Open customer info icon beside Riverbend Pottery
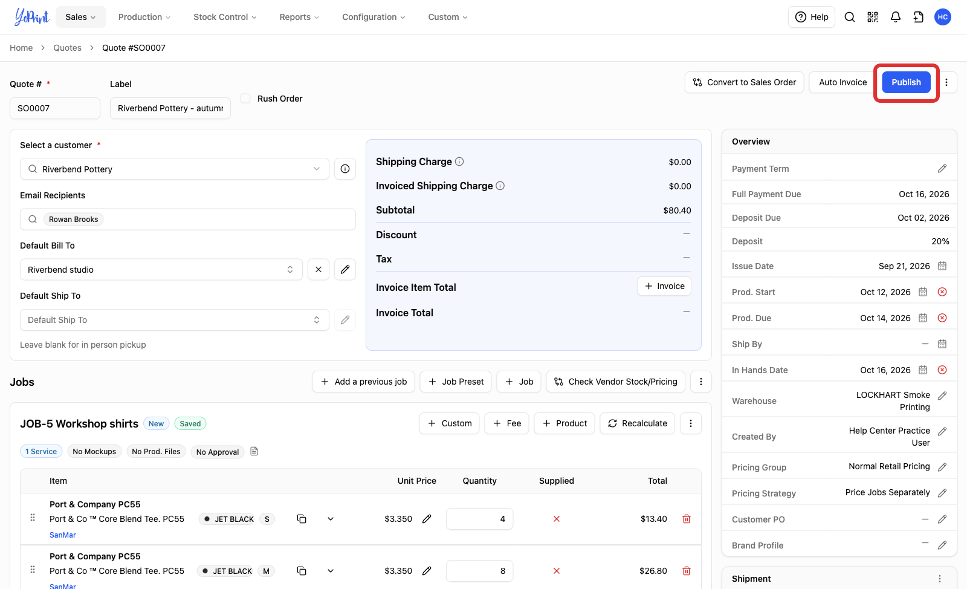Image resolution: width=967 pixels, height=589 pixels. (345, 169)
